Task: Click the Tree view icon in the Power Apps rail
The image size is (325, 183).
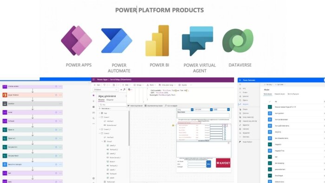Action: [x=93, y=96]
